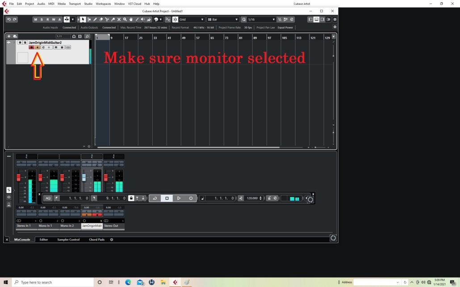Open the toolbar setup gear icon

point(335,19)
